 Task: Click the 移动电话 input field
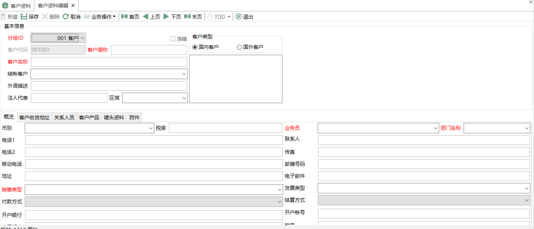pyautogui.click(x=154, y=164)
